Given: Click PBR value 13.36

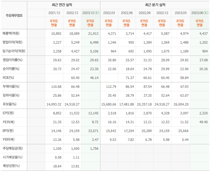Looking at the screenshot, I should [57, 140].
